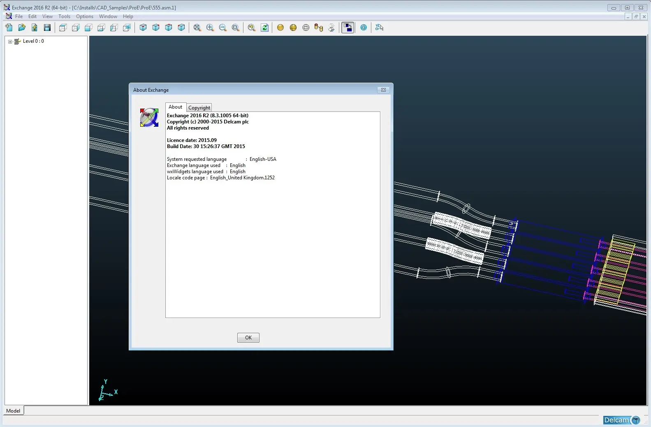Click the blue information icon
Screen dimensions: 651x427
[364, 28]
